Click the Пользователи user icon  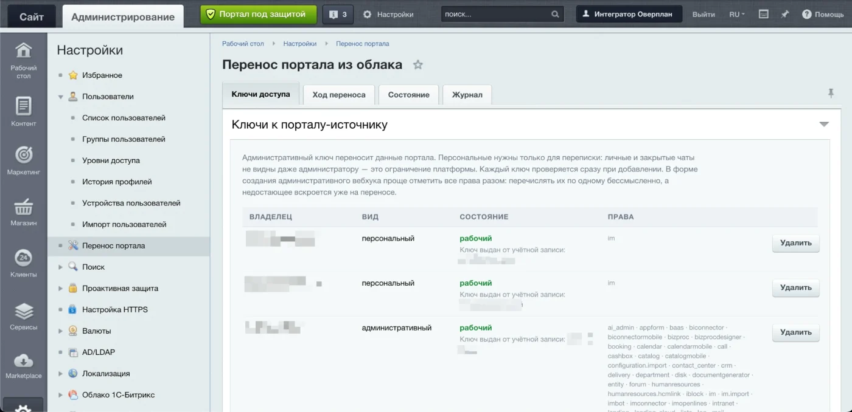point(73,97)
